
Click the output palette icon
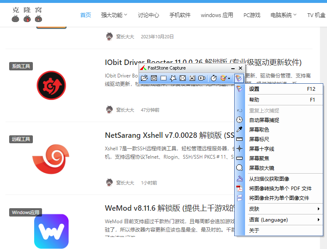coord(223,78)
